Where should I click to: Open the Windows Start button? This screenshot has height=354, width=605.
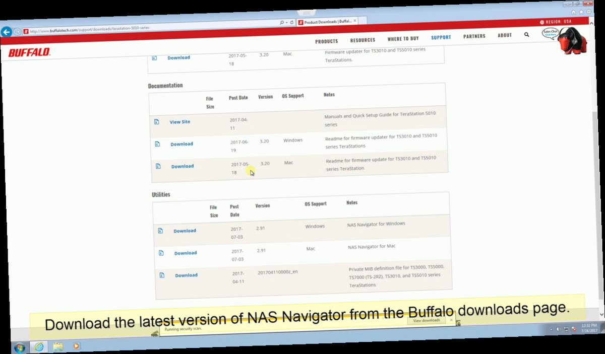point(20,347)
